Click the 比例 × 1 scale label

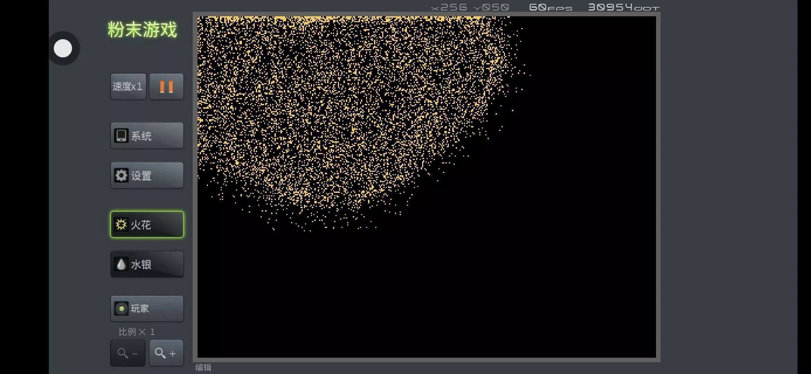pos(137,332)
